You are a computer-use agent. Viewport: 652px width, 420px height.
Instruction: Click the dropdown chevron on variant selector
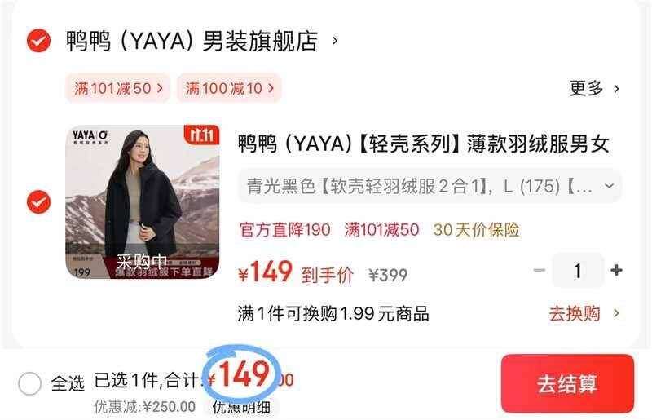609,186
